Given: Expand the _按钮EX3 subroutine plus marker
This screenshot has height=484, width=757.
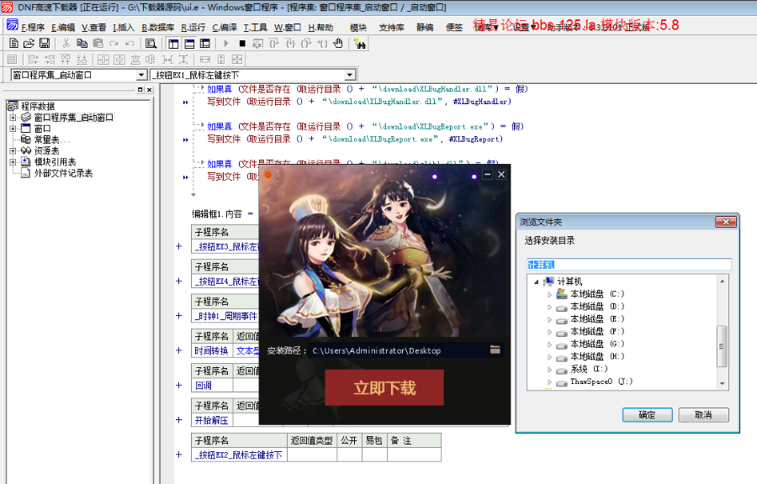Looking at the screenshot, I should pyautogui.click(x=179, y=246).
